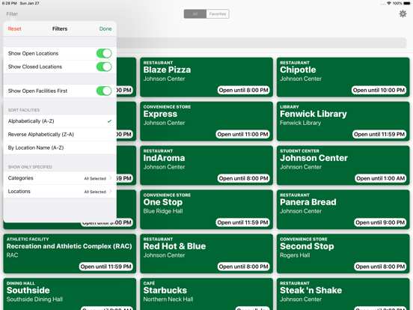Click Panera Bread 'Open until 9:00 PM' badge
Image resolution: width=413 pixels, height=310 pixels.
380,222
